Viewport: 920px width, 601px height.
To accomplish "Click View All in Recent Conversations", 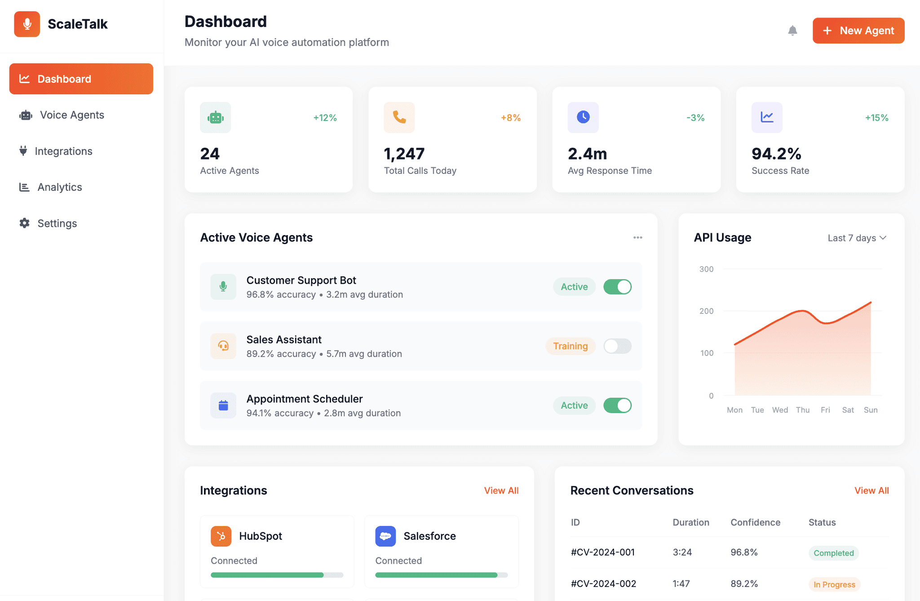I will click(x=871, y=490).
